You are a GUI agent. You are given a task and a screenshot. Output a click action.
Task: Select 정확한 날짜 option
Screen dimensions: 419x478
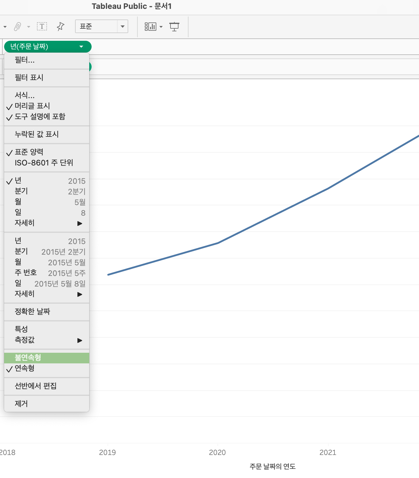coord(47,311)
